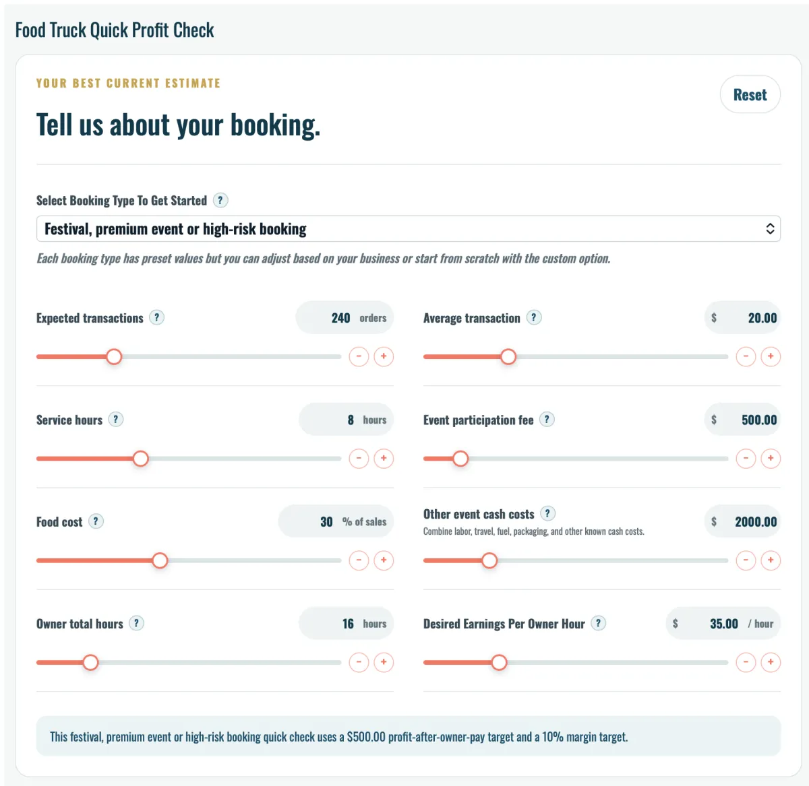Click the Expected transactions value field
The height and width of the screenshot is (786, 809).
pyautogui.click(x=344, y=317)
